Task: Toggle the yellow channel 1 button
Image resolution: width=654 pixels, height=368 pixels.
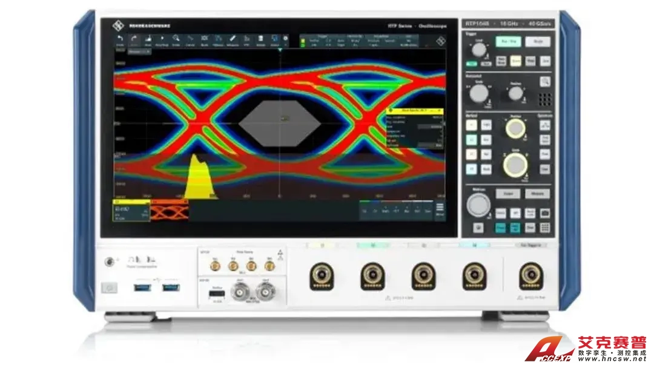Action: (x=471, y=125)
